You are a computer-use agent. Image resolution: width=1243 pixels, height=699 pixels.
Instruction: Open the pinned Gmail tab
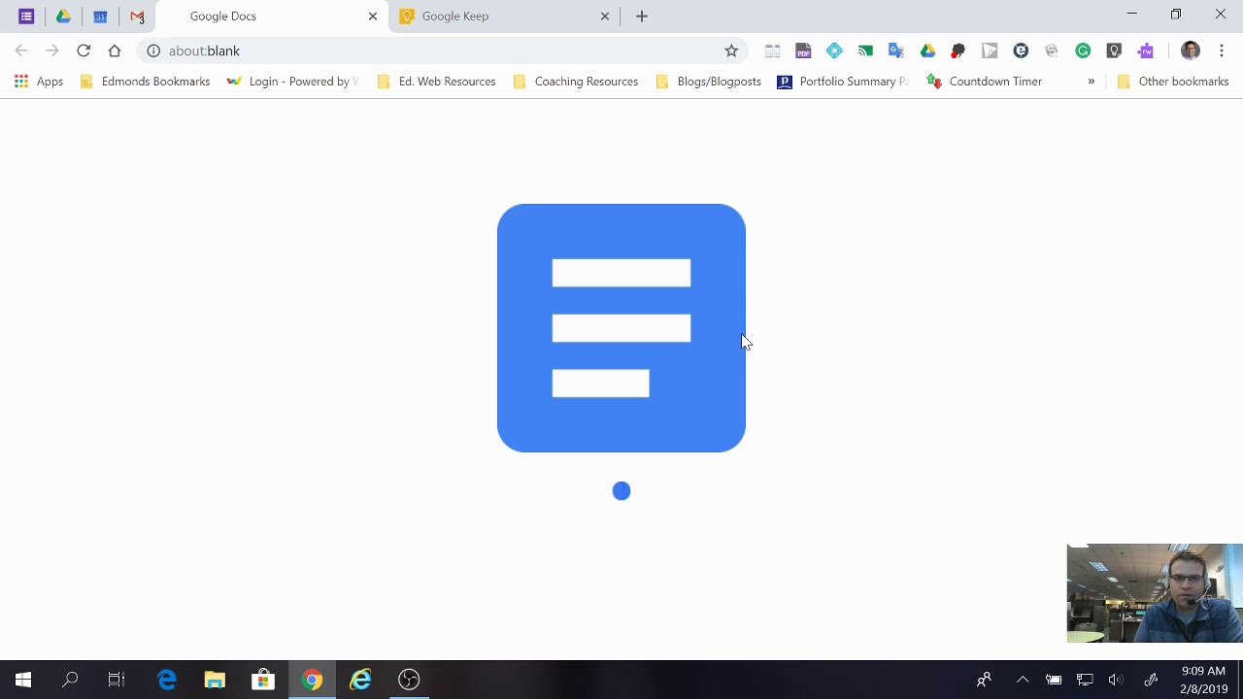point(137,17)
